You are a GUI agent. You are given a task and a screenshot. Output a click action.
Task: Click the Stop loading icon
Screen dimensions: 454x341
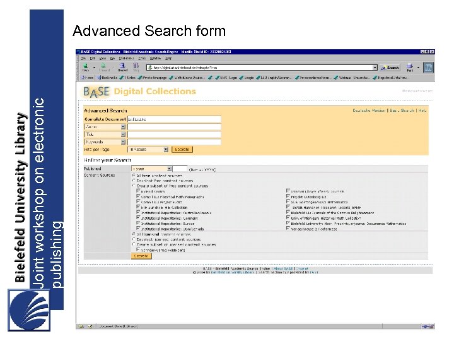(136, 68)
